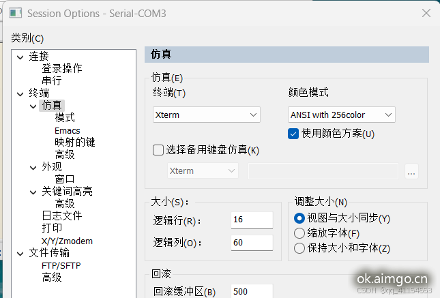
Task: Open the 终端 Xterm dropdown
Action: pyautogui.click(x=207, y=115)
